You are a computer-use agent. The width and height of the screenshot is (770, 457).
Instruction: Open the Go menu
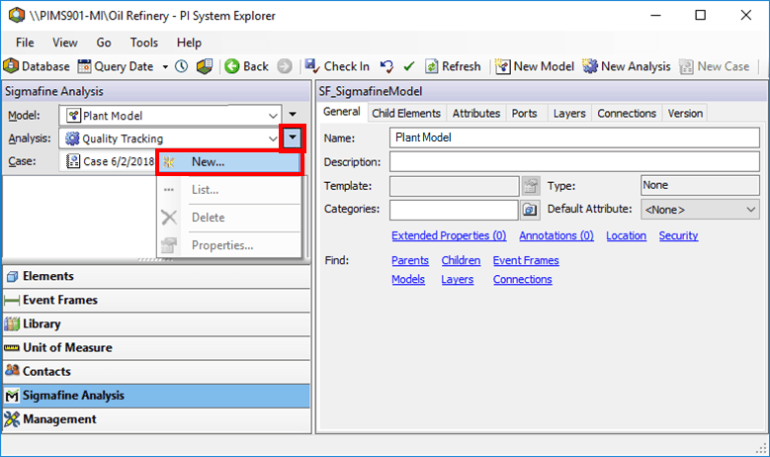pyautogui.click(x=104, y=43)
